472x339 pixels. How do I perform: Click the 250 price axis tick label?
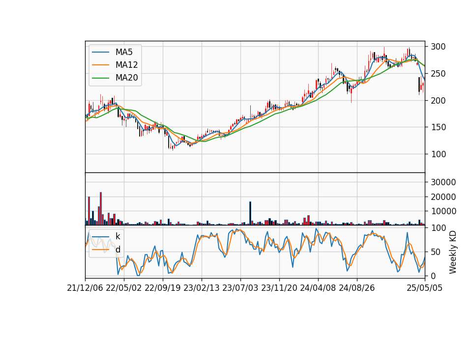(438, 74)
